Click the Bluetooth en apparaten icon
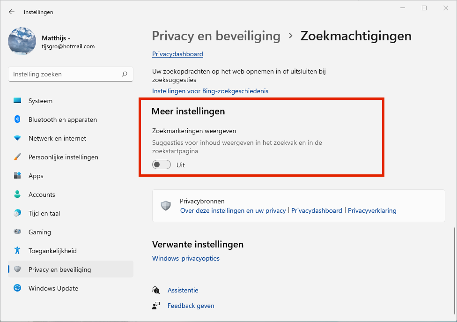The width and height of the screenshot is (457, 322). pos(17,120)
